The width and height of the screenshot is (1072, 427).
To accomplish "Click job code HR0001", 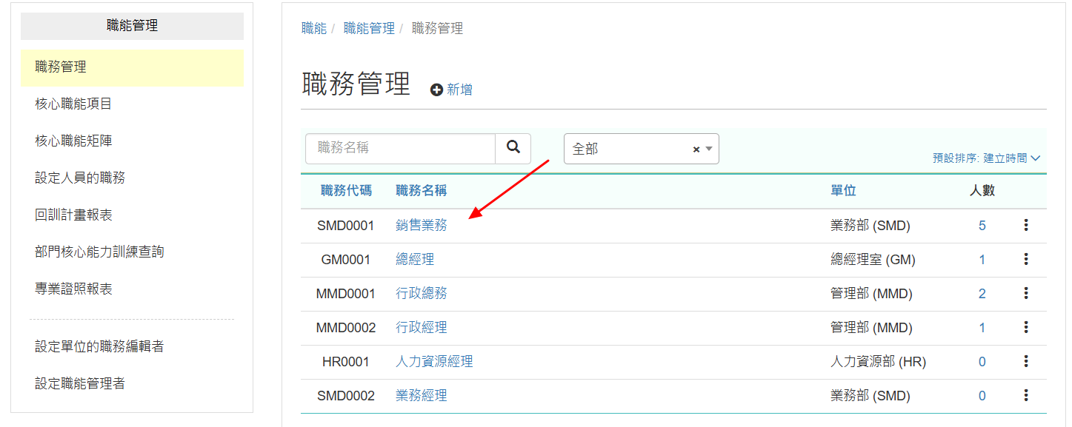I will coord(346,362).
